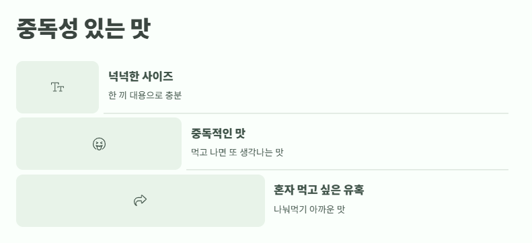Screen dimensions: 532x243
Task: Open the 혼자 먹고 싶은 유혹 title
Action: tap(319, 190)
